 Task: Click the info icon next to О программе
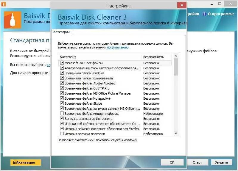click(204, 14)
